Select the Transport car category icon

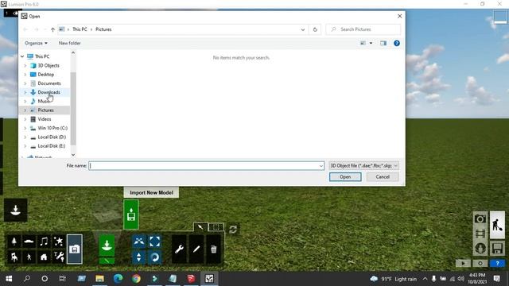click(x=29, y=242)
